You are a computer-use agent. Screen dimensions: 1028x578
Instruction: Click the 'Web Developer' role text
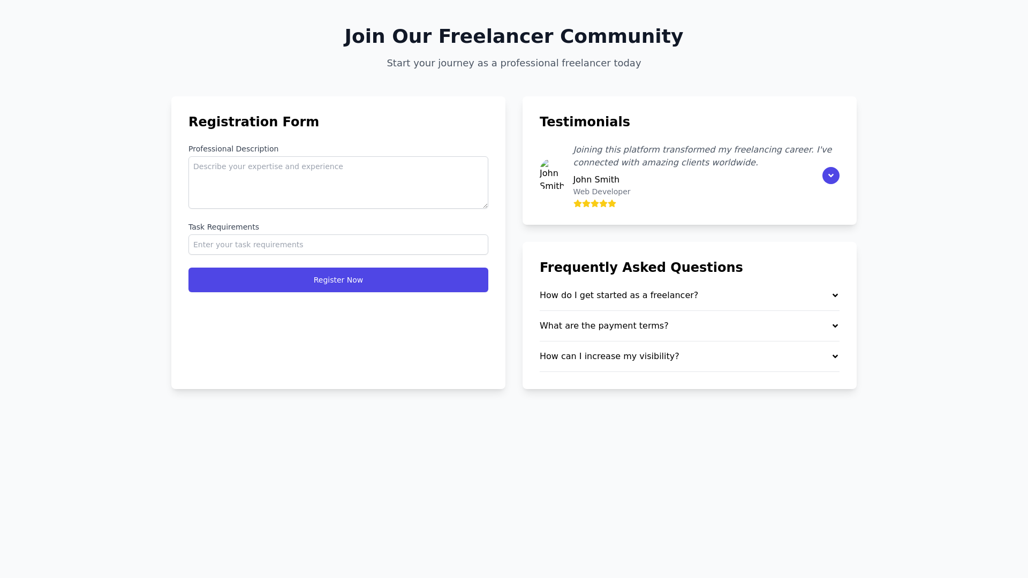[601, 192]
